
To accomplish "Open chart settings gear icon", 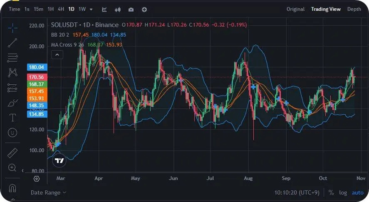I will pyautogui.click(x=37, y=179).
